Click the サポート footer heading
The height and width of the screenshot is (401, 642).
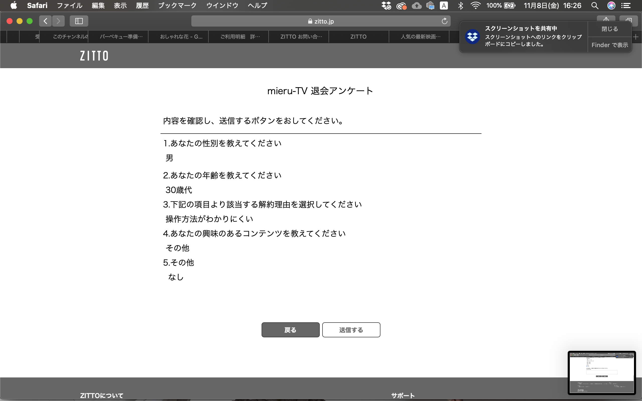(403, 395)
